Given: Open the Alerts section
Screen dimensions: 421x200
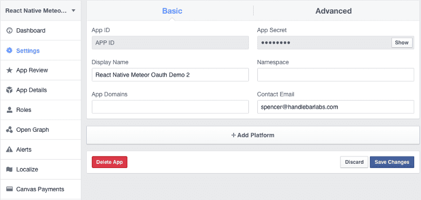Looking at the screenshot, I should [x=41, y=150].
